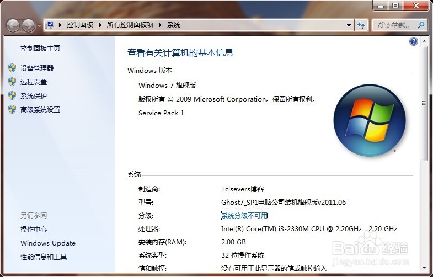Click the shield icon beside 设备管理器
Screen dimensions: 433x277
(12, 68)
